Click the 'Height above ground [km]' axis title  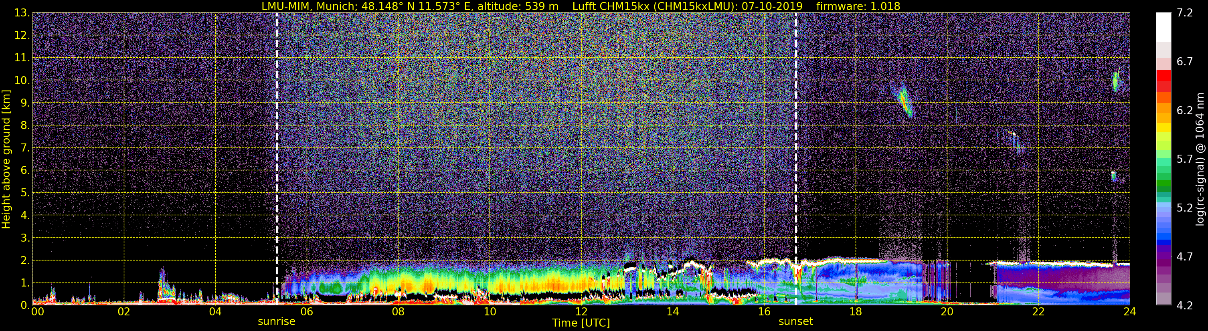(x=6, y=159)
